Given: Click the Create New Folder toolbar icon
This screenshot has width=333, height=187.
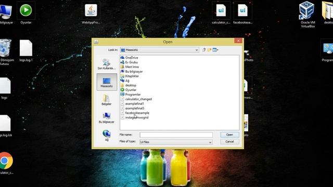Looking at the screenshot, I should click(x=209, y=50).
